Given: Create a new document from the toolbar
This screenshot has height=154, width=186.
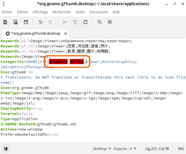Looking at the screenshot, I should pyautogui.click(x=6, y=22).
